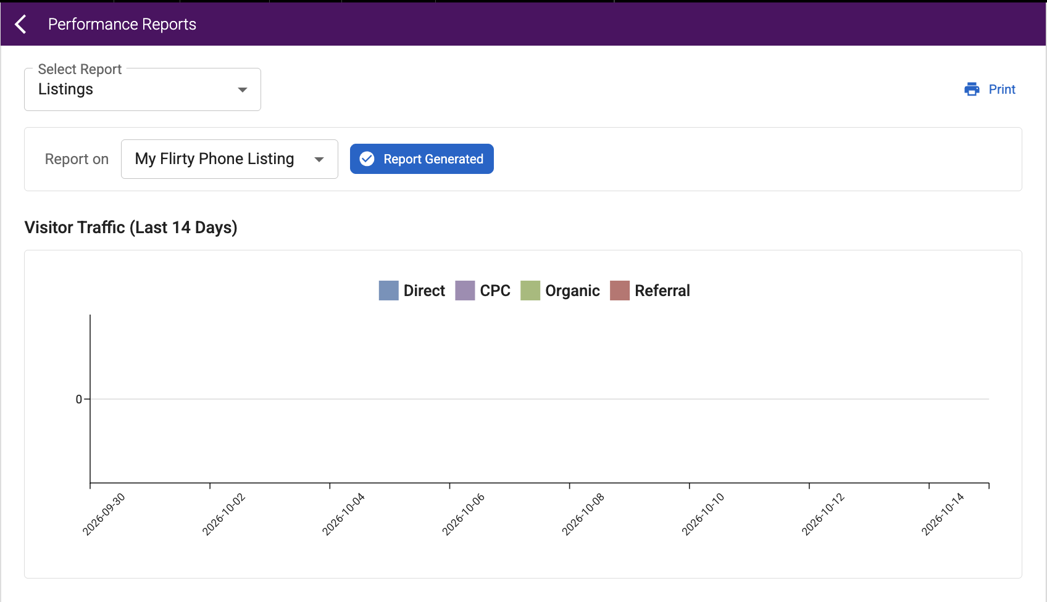Click the Visitor Traffic (Last 14 Days) heading
The height and width of the screenshot is (602, 1047).
click(131, 228)
